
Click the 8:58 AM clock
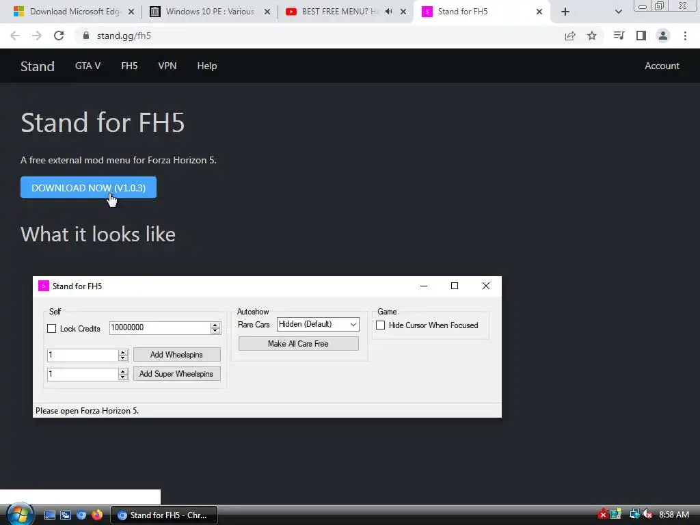pyautogui.click(x=674, y=515)
